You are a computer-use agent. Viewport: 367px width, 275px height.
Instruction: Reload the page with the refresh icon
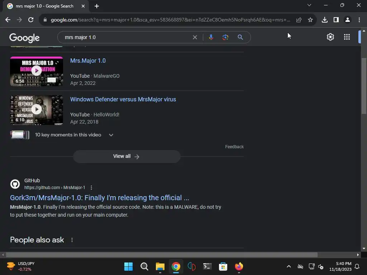click(31, 20)
